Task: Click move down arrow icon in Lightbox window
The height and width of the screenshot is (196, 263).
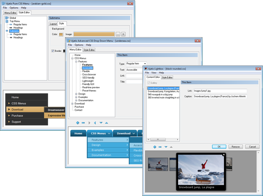Action: (x=166, y=147)
